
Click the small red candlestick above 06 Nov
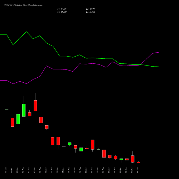[x=30, y=114]
